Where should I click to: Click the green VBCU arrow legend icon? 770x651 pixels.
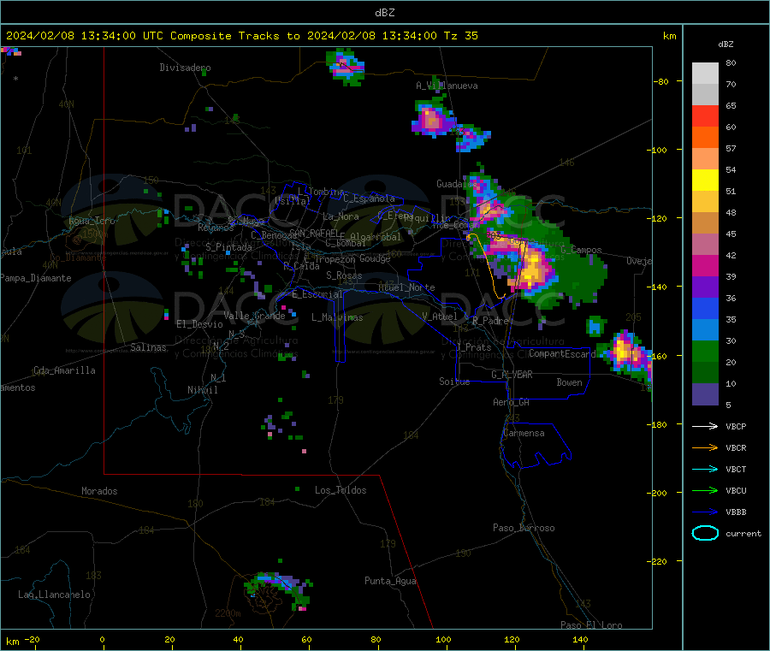tap(705, 490)
